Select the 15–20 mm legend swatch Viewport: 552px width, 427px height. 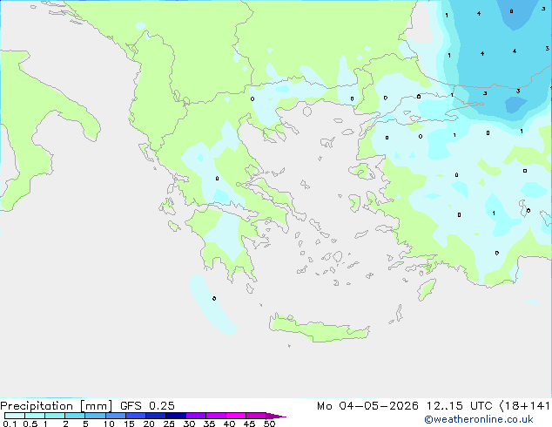coord(136,416)
